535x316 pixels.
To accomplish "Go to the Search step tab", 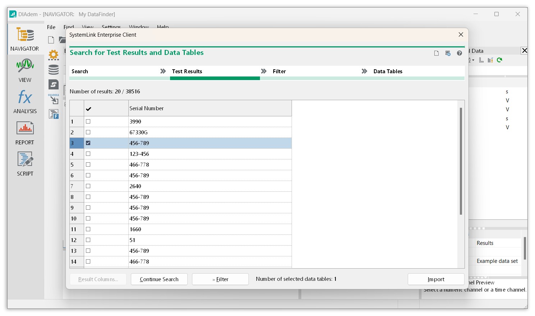I will [x=80, y=71].
